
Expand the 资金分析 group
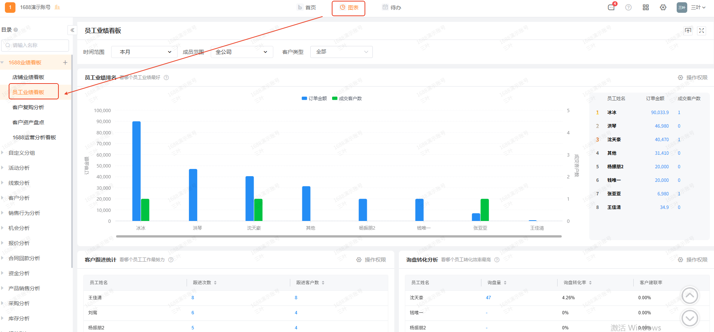2,273
